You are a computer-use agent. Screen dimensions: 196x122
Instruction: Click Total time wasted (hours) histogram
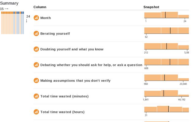point(166,109)
